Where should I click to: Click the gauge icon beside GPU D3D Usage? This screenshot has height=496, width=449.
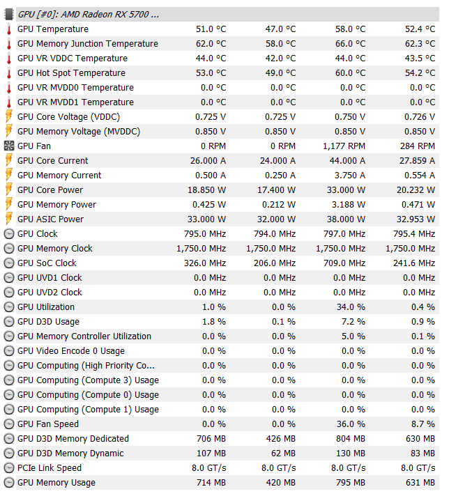pos(9,322)
